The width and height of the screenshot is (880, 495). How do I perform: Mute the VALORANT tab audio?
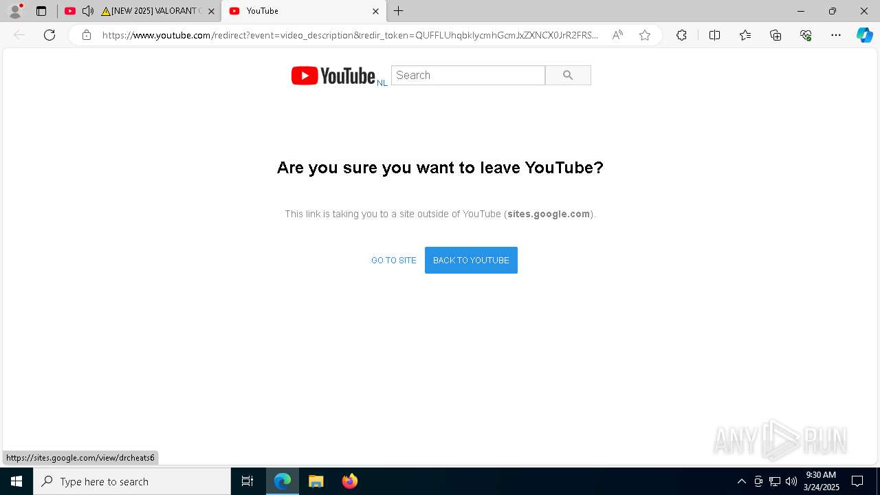coord(88,11)
